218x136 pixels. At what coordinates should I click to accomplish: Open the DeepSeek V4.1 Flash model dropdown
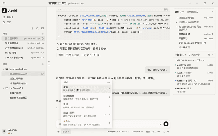point(118,131)
